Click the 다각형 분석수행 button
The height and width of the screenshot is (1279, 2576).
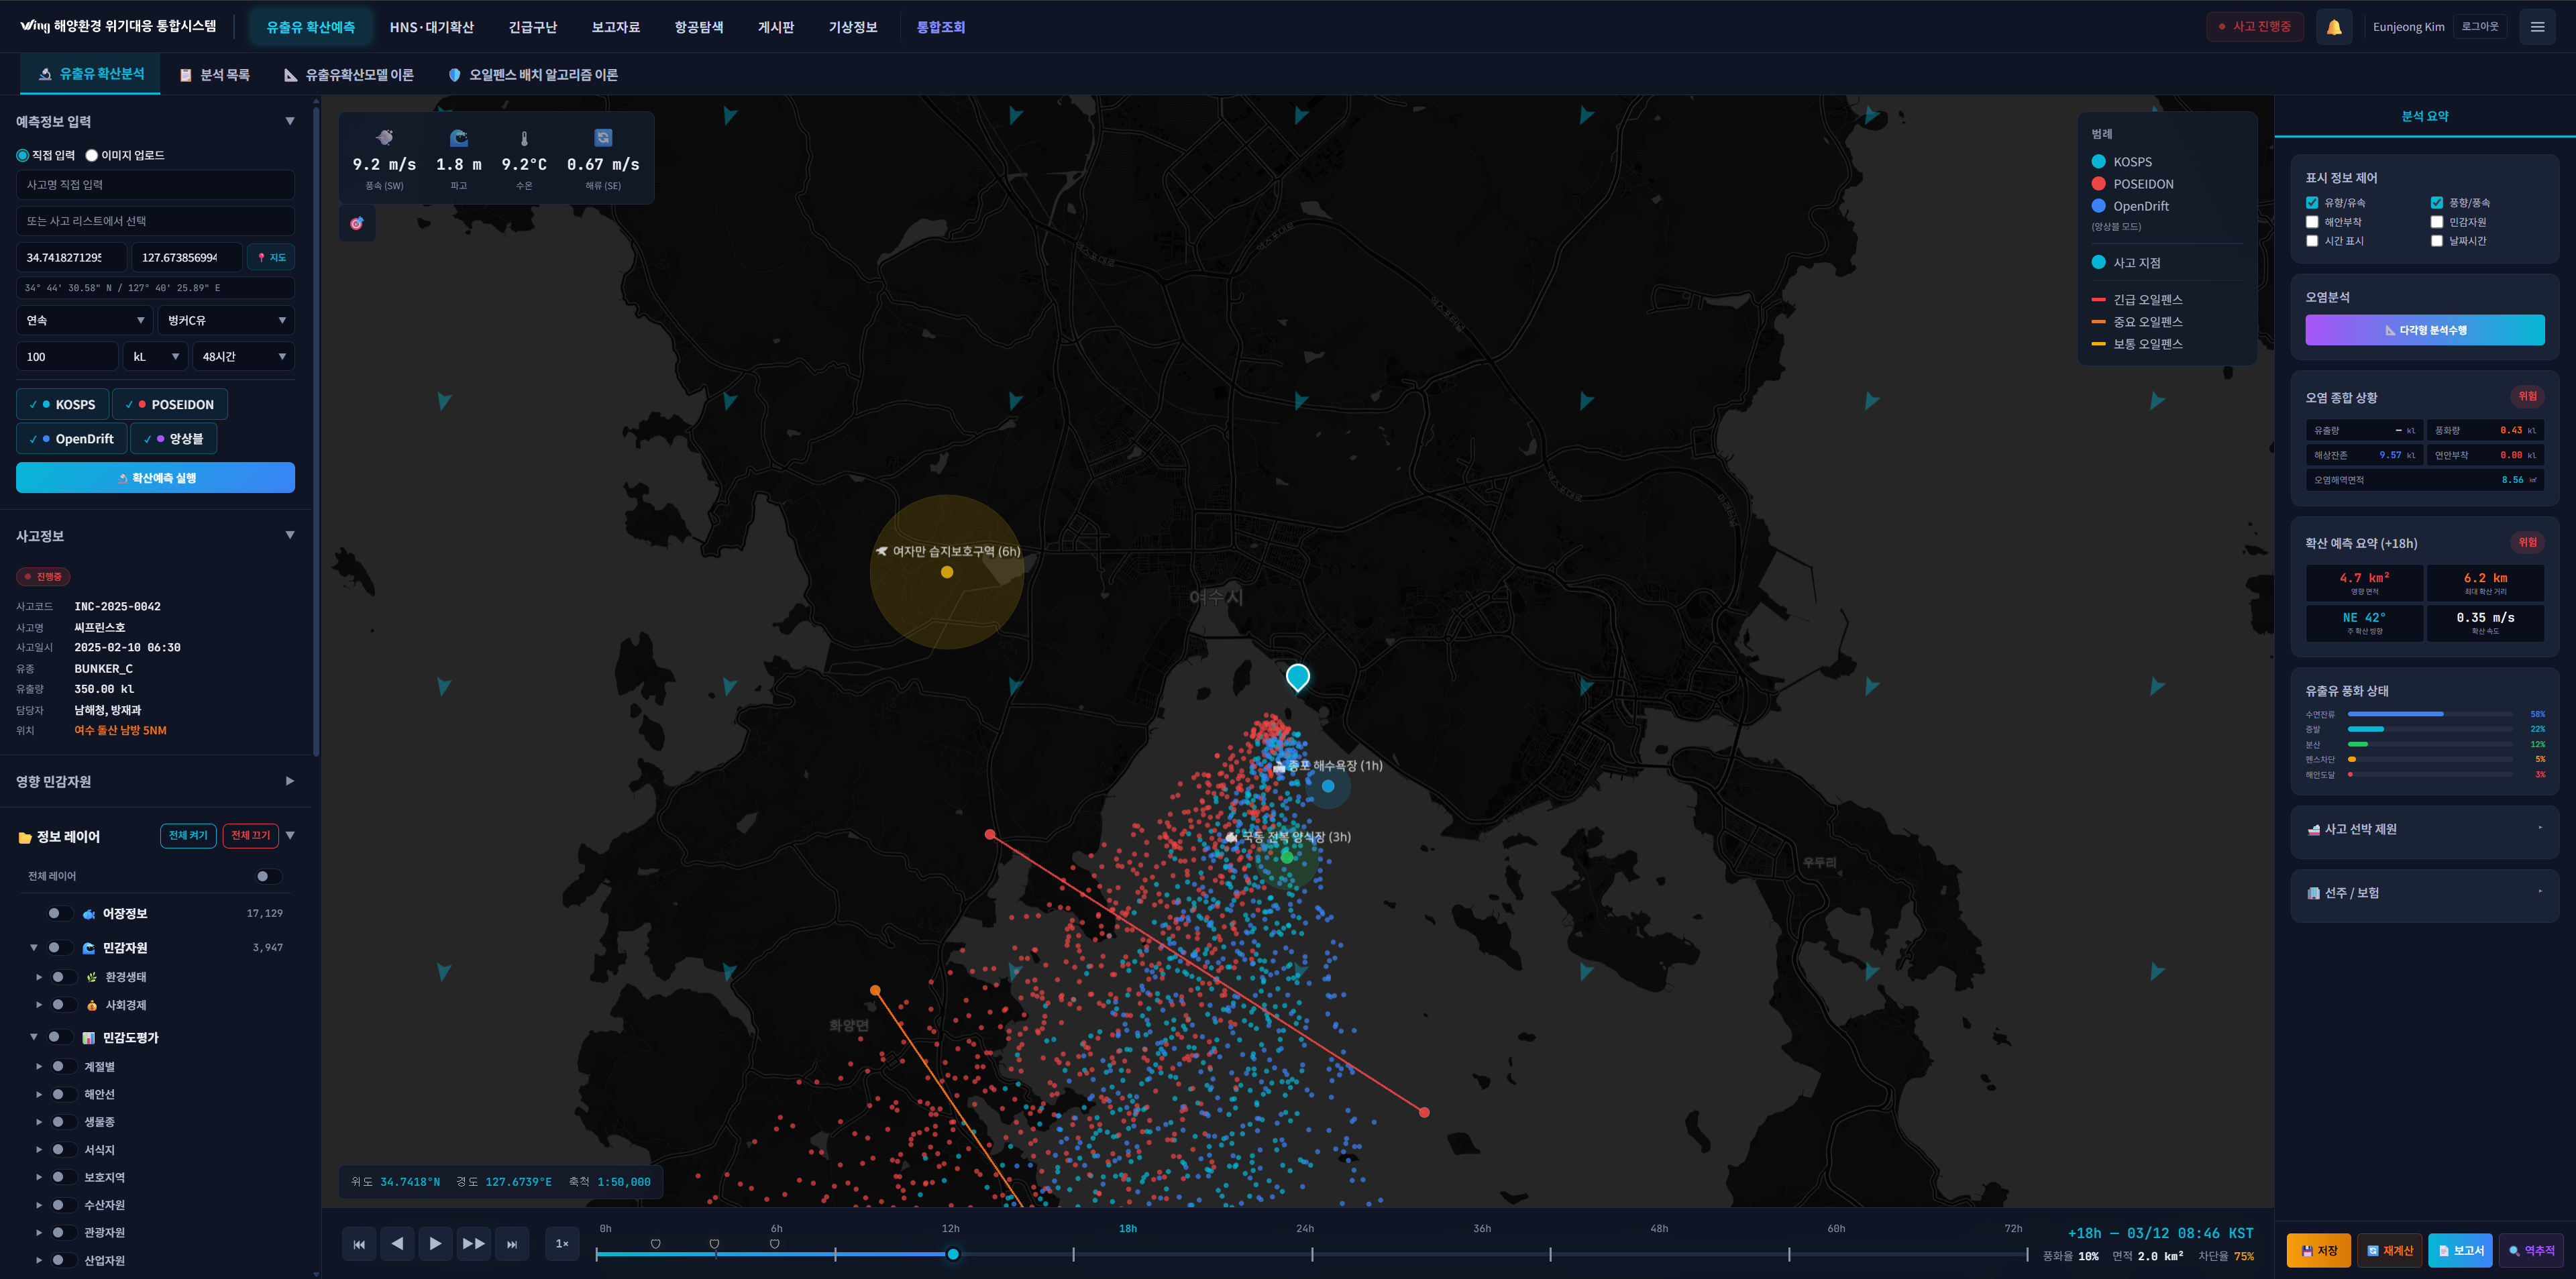(2424, 330)
